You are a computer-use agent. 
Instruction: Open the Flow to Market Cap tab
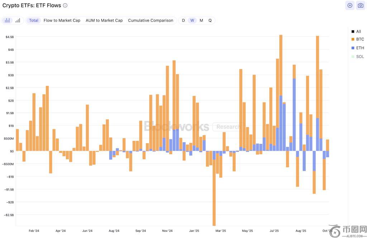[x=62, y=20]
